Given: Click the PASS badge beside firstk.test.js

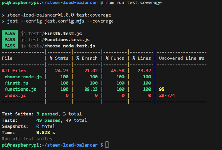Looking at the screenshot, I should point(10,34).
